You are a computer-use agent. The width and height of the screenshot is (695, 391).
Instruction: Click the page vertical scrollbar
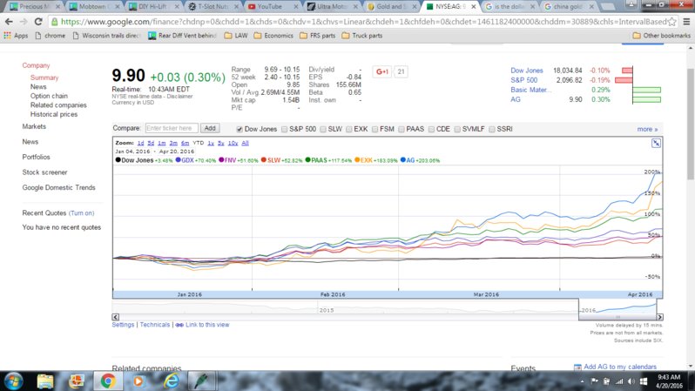pos(691,125)
